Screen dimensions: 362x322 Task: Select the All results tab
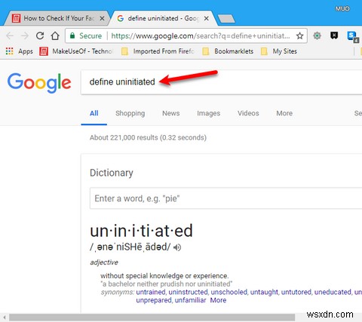(x=94, y=113)
